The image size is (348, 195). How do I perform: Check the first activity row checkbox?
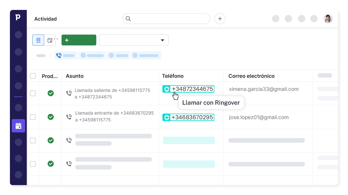point(33,93)
